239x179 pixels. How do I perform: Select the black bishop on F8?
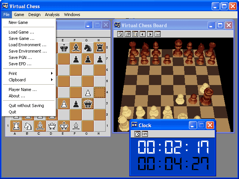pyautogui.click(x=76, y=48)
